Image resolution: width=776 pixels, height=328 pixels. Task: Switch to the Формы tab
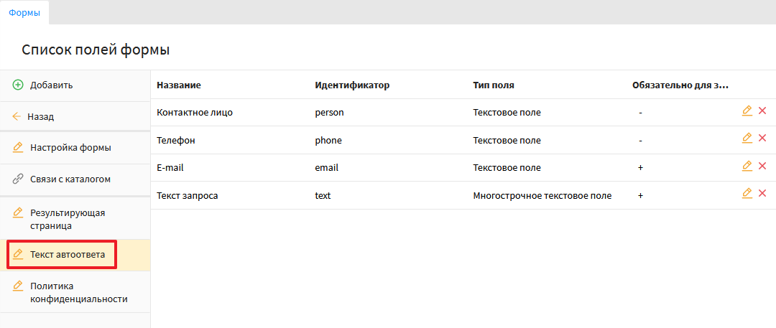pos(24,12)
